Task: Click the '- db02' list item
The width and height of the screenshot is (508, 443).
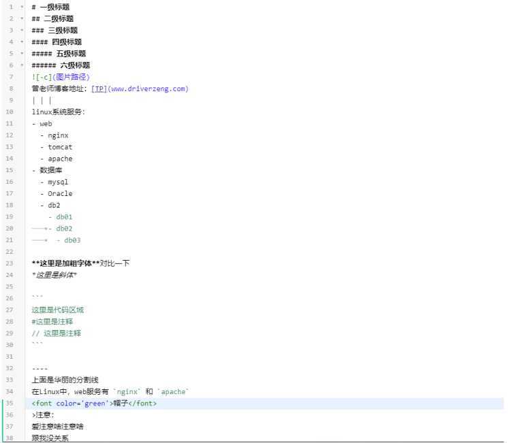Action: [x=60, y=229]
